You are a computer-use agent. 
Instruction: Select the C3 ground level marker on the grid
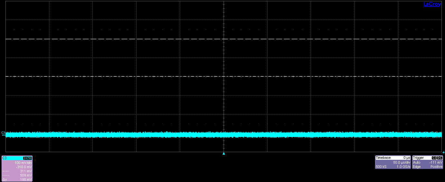[x=4, y=133]
